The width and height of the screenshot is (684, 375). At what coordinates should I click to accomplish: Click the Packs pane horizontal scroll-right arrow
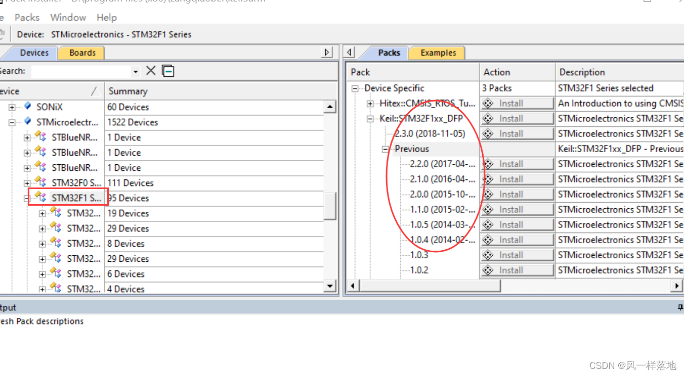click(x=677, y=286)
